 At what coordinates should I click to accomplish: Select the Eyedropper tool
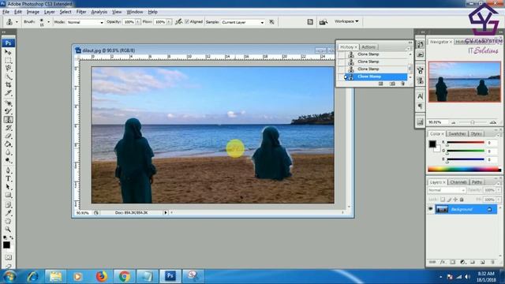pos(8,213)
